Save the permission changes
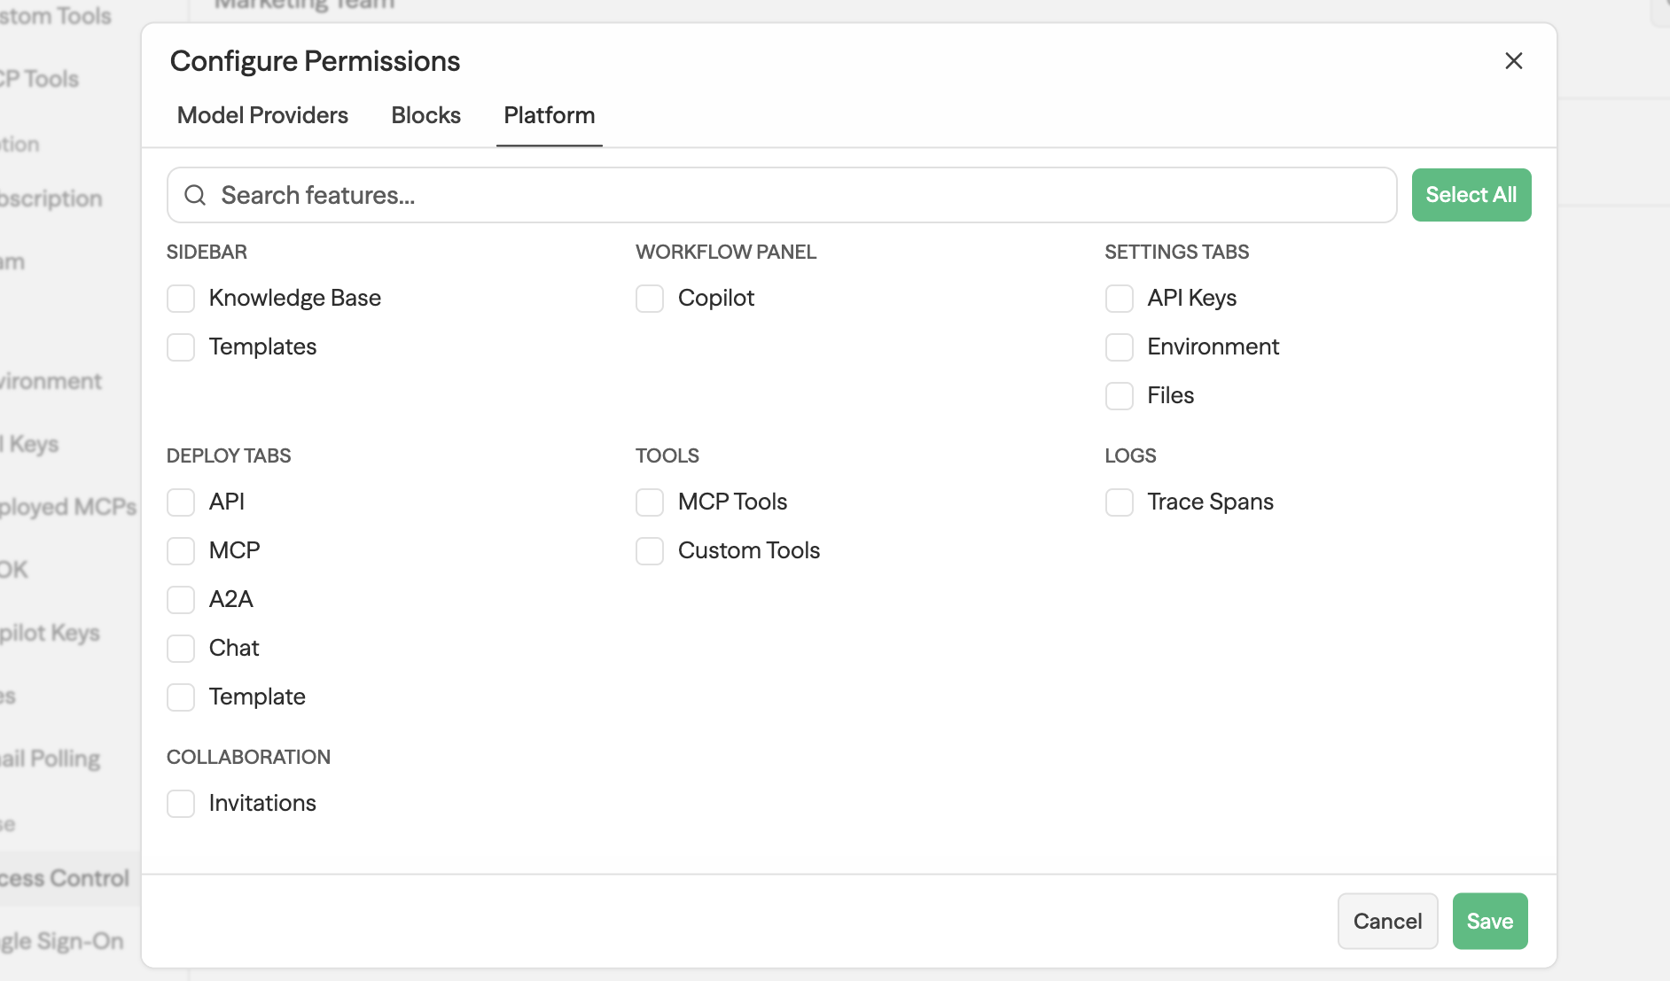The height and width of the screenshot is (981, 1670). coord(1490,921)
